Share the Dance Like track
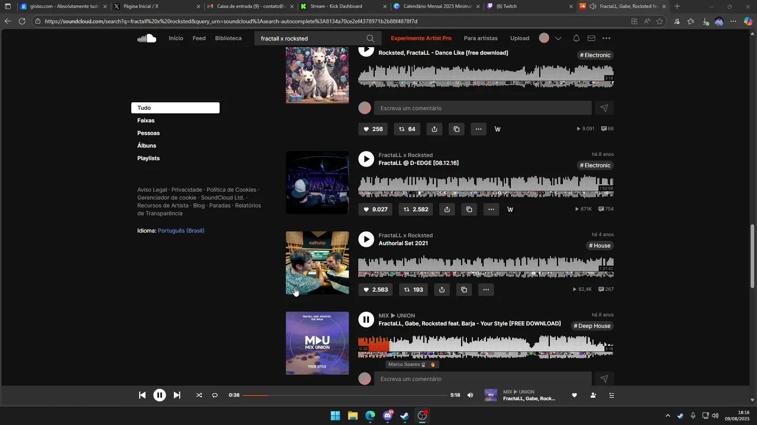This screenshot has height=425, width=757. [435, 129]
